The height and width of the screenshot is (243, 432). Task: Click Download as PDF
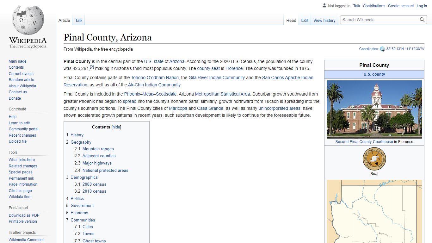click(24, 215)
